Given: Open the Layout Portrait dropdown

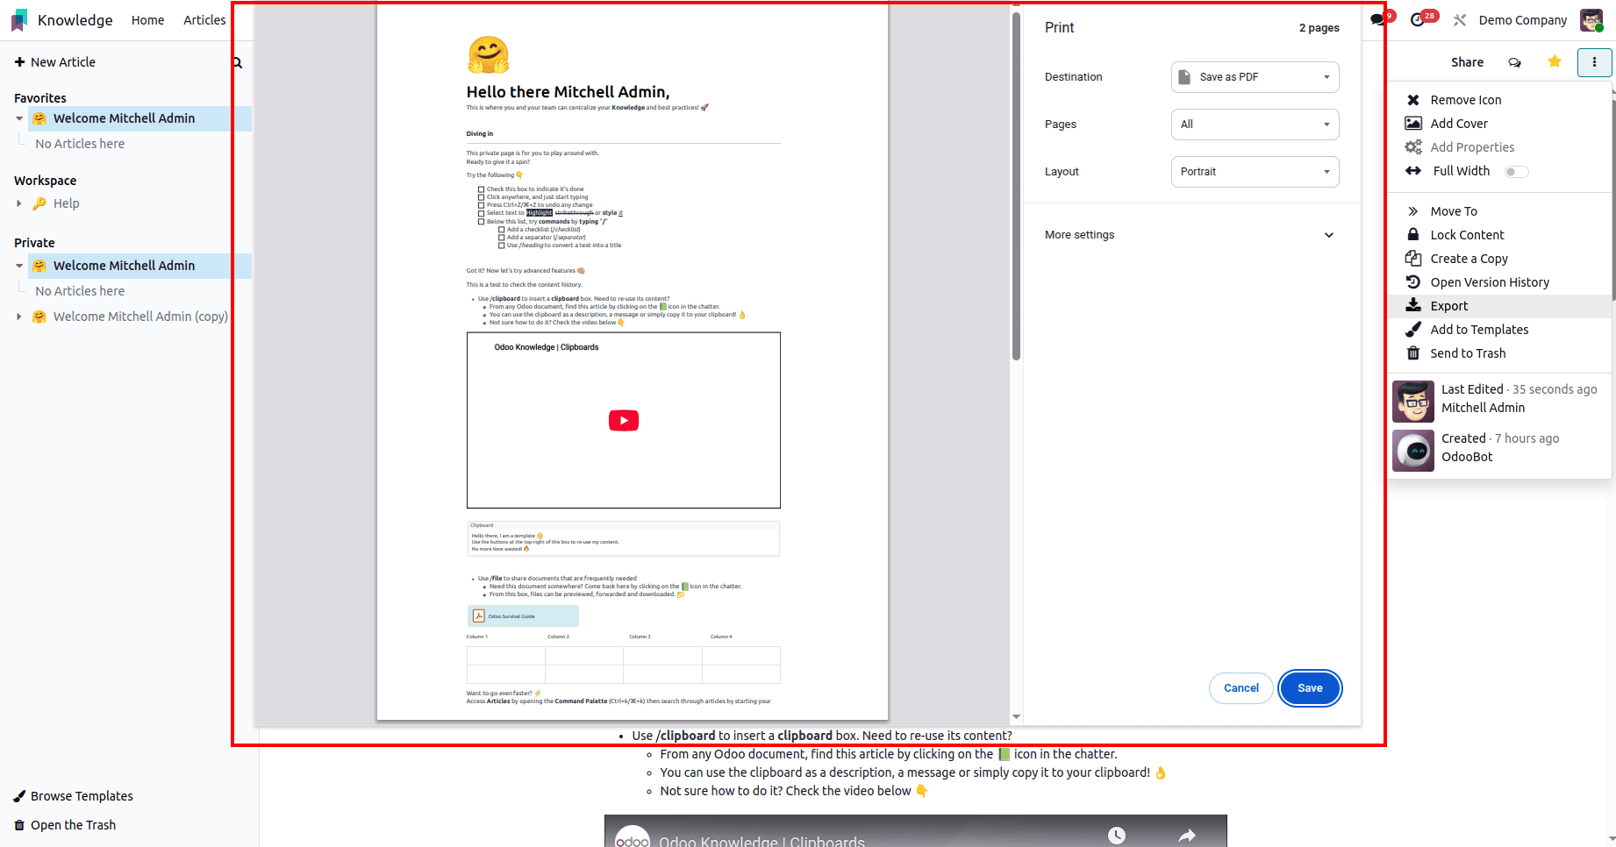Looking at the screenshot, I should 1255,172.
